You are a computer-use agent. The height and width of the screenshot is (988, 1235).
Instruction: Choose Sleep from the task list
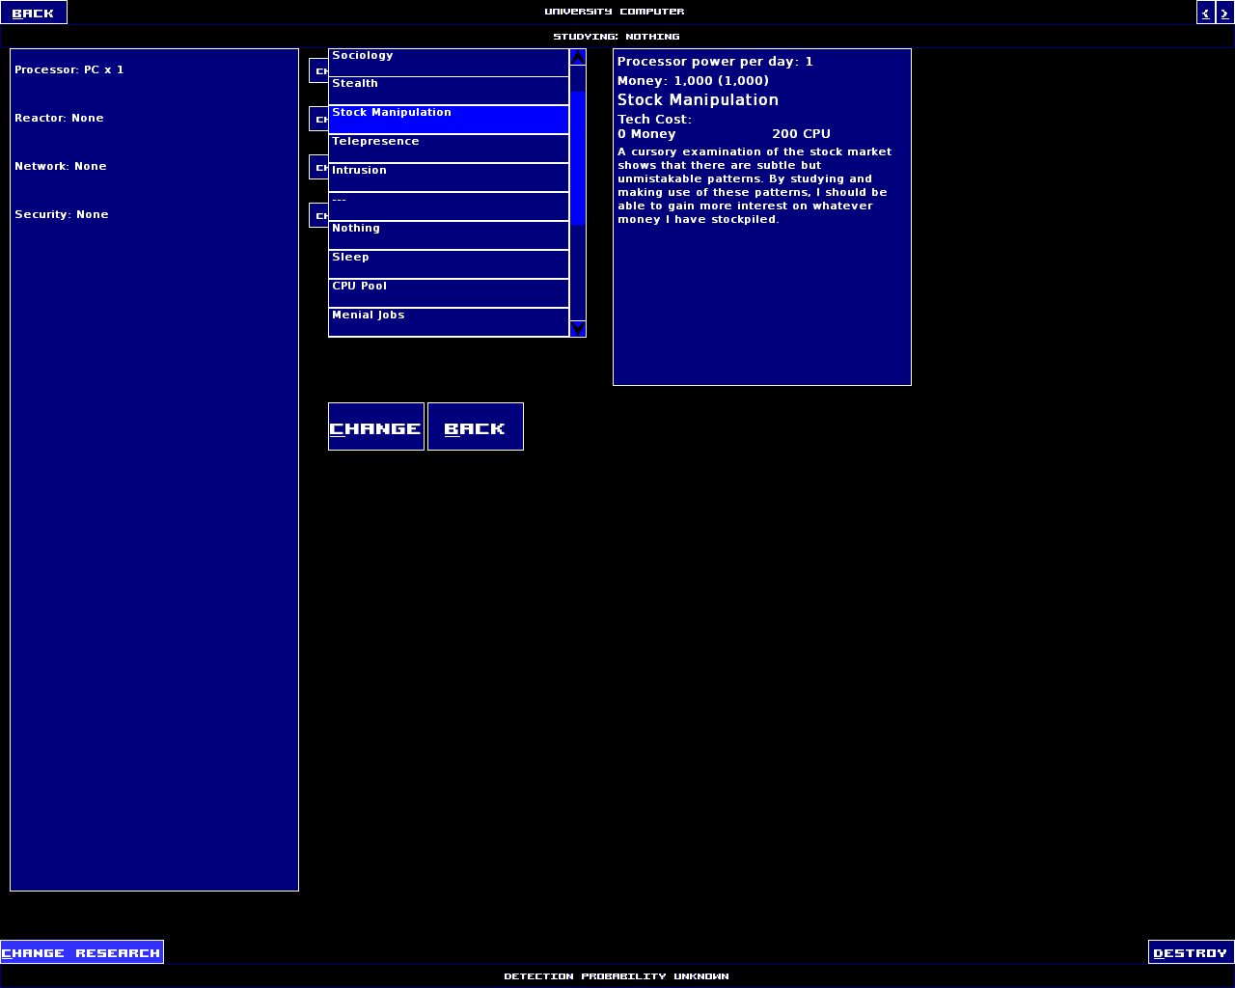[448, 264]
